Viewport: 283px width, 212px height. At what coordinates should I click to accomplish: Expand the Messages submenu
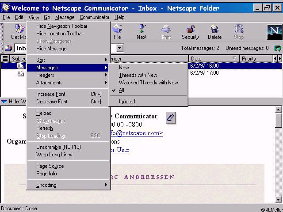68,68
